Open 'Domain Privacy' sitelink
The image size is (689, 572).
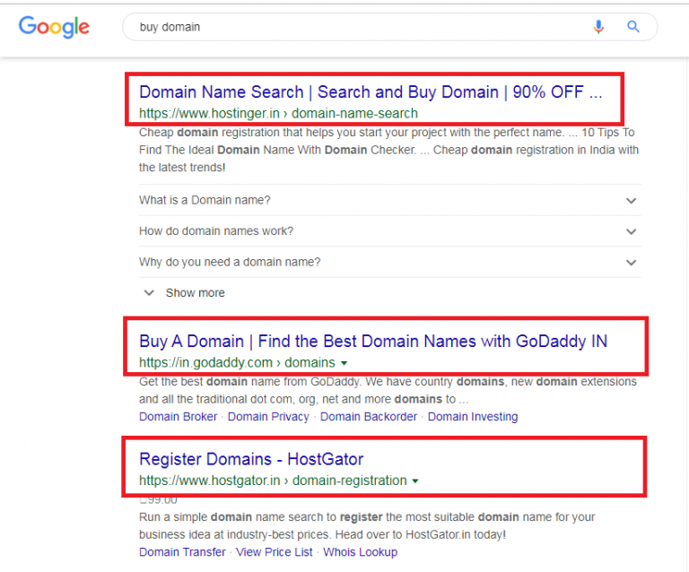tap(268, 417)
